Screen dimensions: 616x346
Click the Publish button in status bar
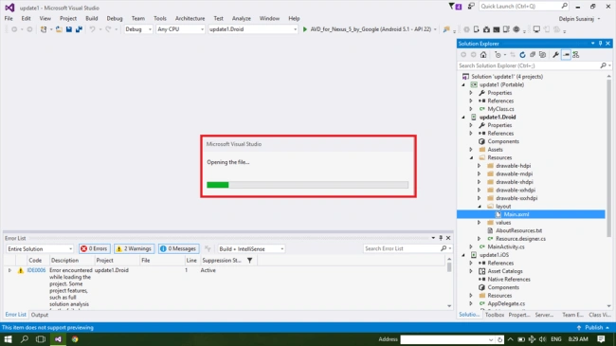pyautogui.click(x=593, y=328)
